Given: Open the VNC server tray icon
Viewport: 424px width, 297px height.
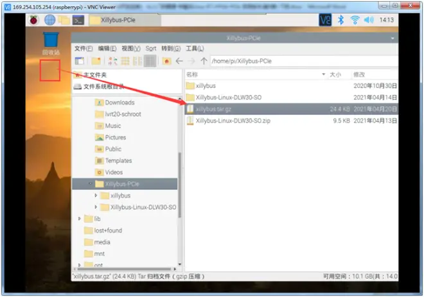Looking at the screenshot, I should (x=325, y=20).
